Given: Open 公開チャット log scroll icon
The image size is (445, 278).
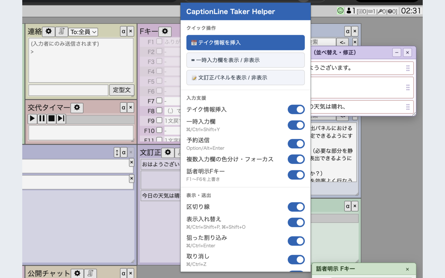Looking at the screenshot, I should 90,273.
